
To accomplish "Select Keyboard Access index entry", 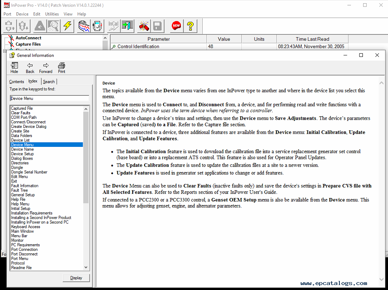I will tap(26, 227).
